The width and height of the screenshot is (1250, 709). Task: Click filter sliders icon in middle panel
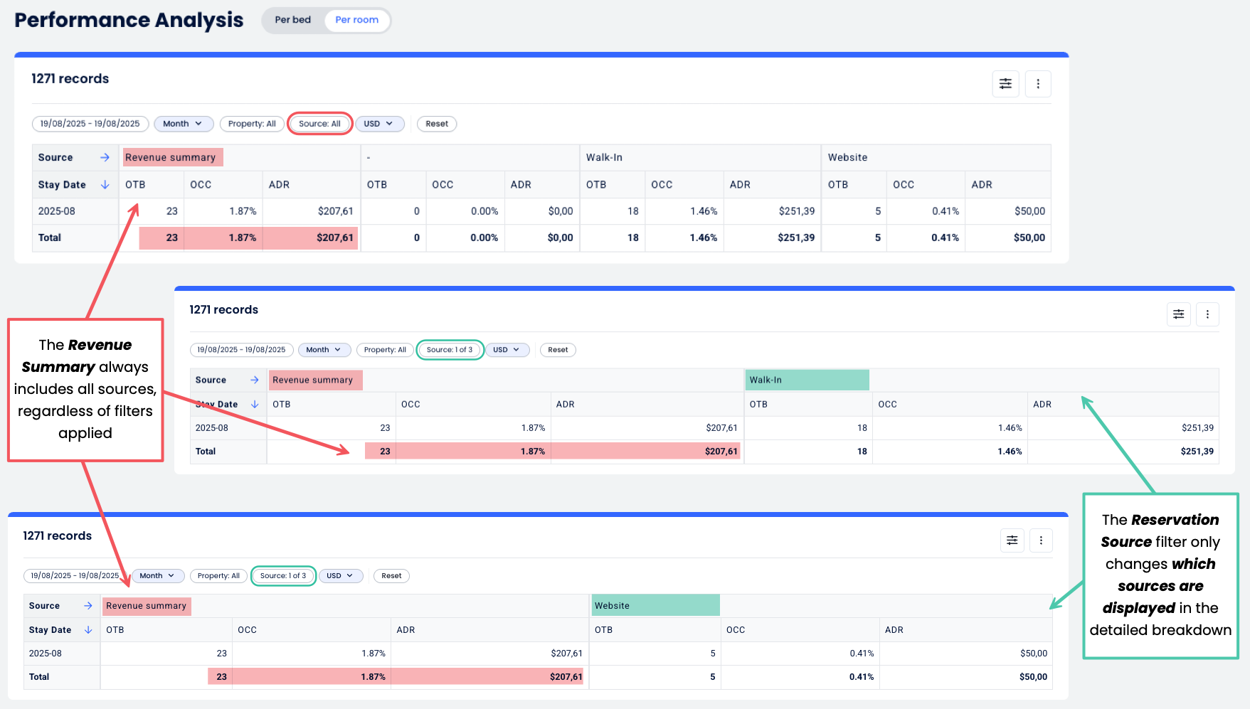click(x=1178, y=314)
